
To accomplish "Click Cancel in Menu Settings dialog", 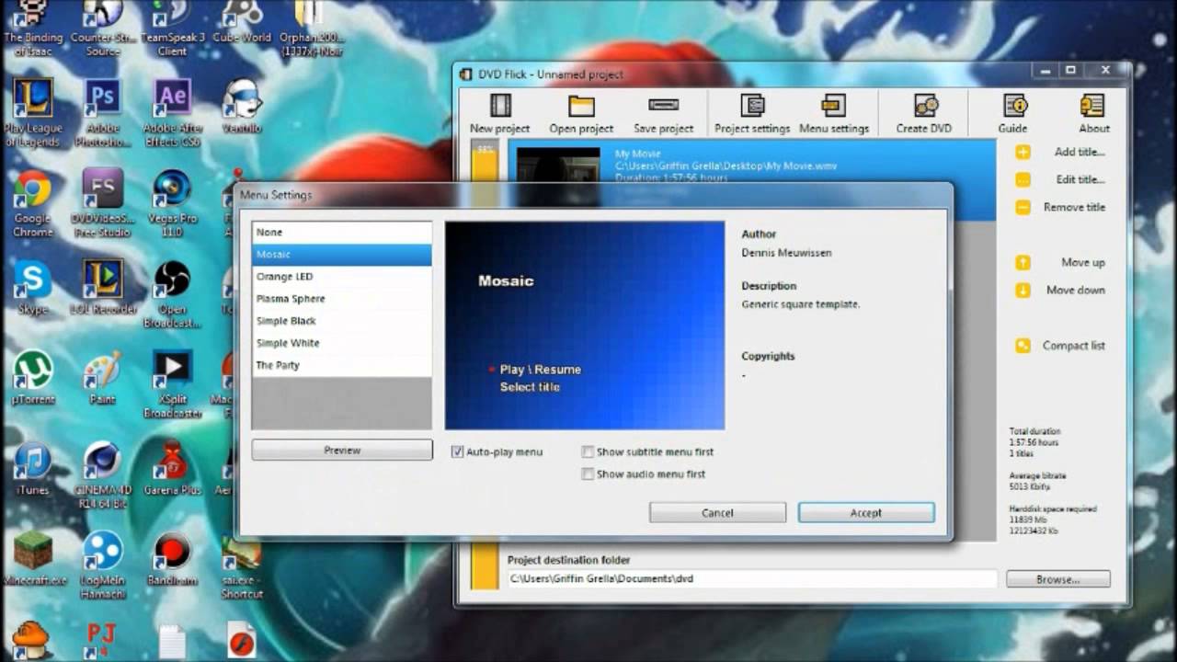I will [717, 513].
